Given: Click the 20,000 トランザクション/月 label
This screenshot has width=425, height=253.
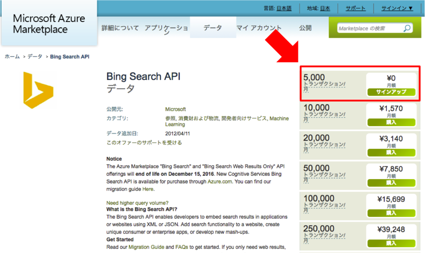Looking at the screenshot, I should tap(324, 144).
